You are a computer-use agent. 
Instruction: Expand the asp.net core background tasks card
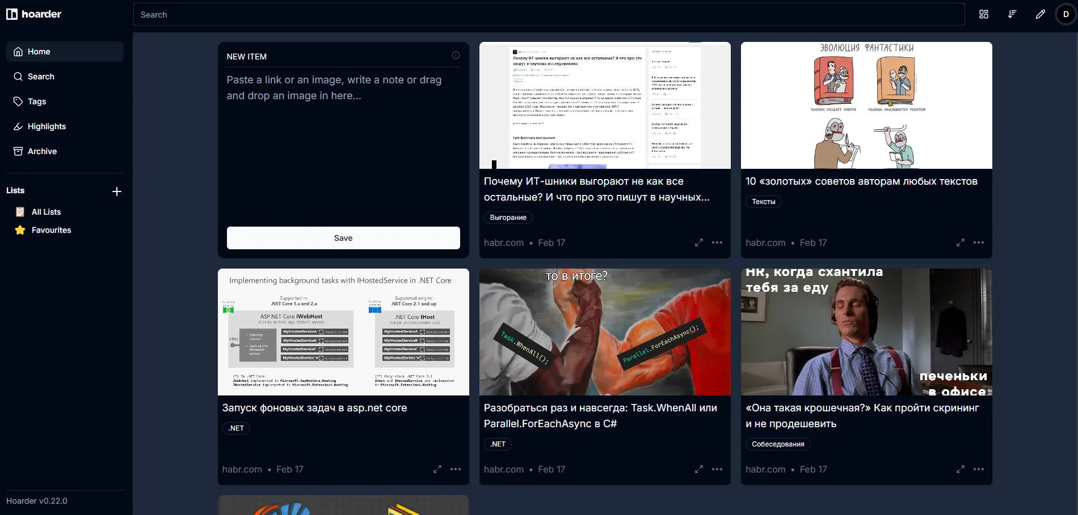(x=437, y=469)
